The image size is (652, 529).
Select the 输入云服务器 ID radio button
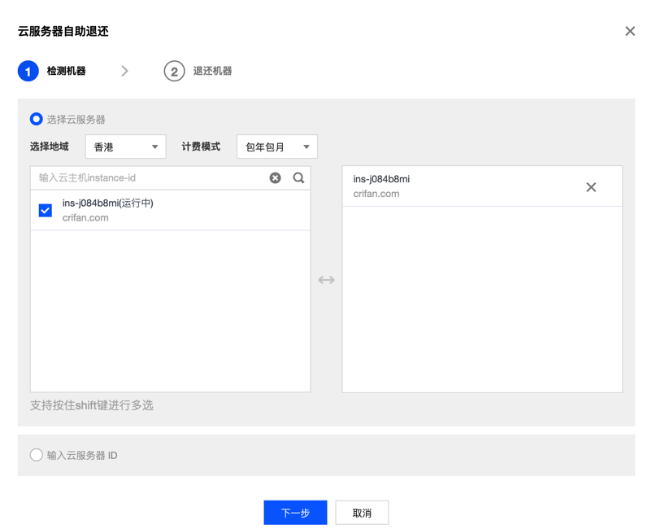[36, 455]
